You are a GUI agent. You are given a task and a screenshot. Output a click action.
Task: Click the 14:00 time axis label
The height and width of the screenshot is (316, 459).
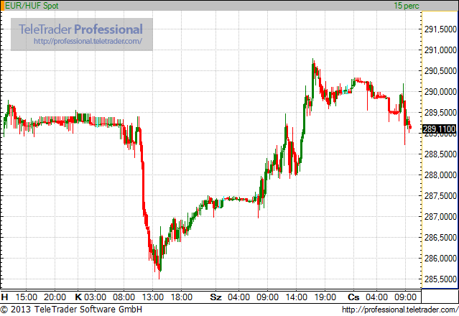point(296,297)
